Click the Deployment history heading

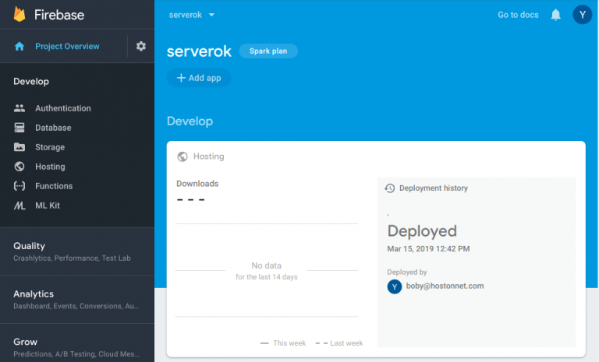pyautogui.click(x=433, y=188)
